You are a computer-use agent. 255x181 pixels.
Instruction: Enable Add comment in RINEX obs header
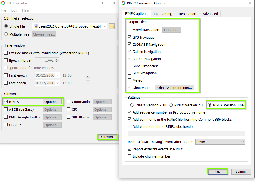coord(130,126)
